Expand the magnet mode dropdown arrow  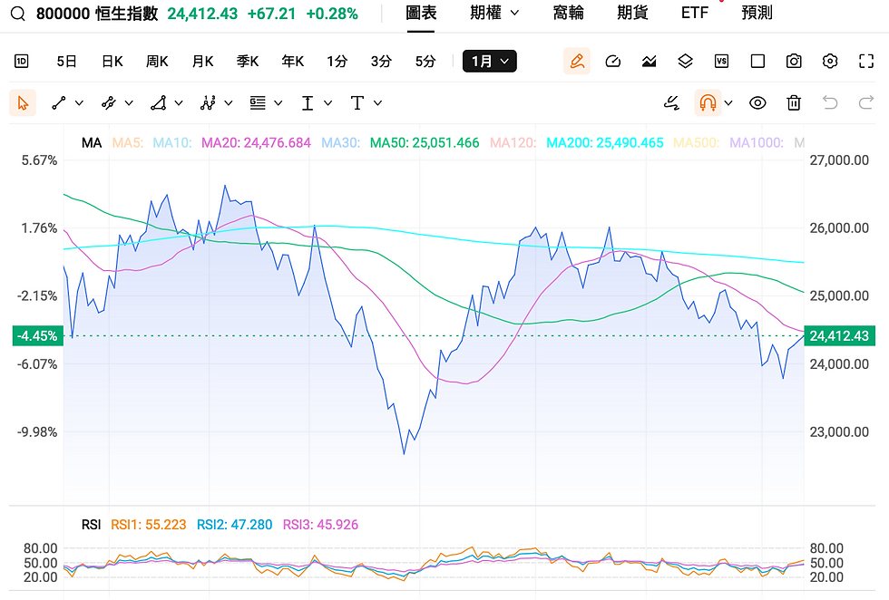coord(728,103)
